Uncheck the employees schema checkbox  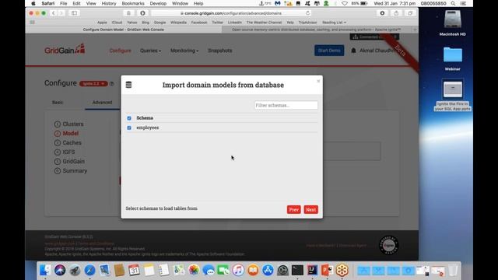click(x=129, y=128)
